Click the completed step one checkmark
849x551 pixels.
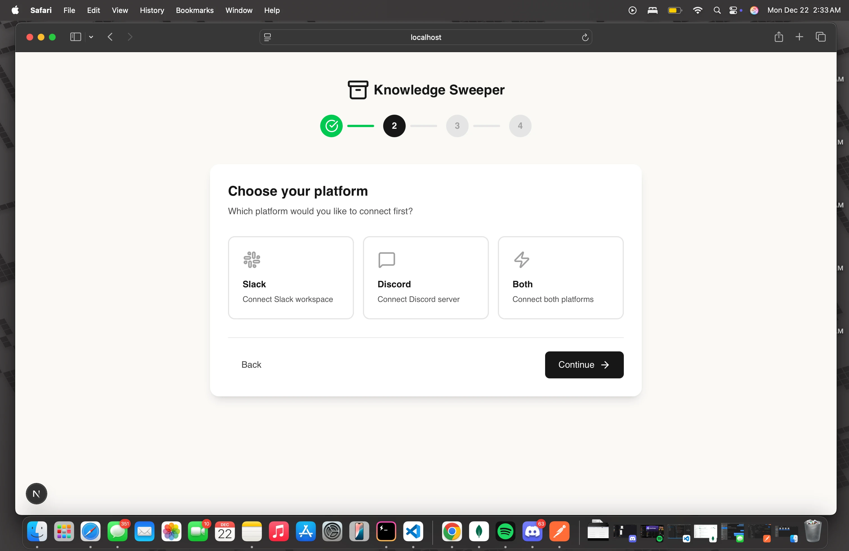(x=331, y=126)
